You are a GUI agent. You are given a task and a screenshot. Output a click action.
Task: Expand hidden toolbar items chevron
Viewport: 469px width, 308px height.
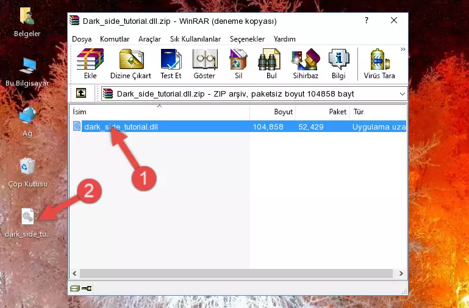(403, 49)
